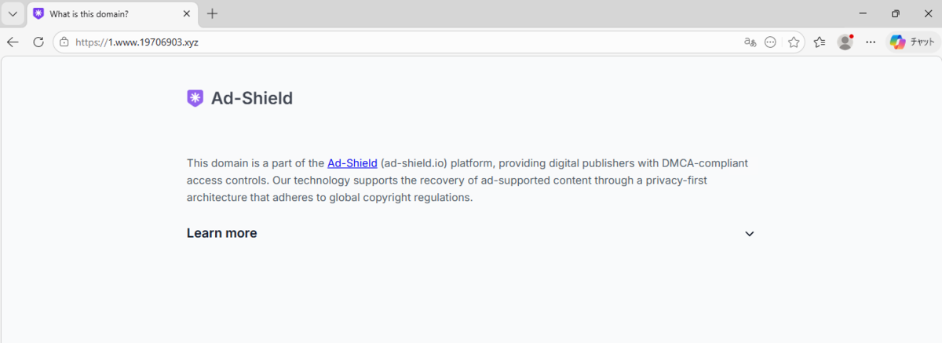The image size is (942, 343).
Task: Open Settings and more ellipsis menu
Action: pyautogui.click(x=871, y=42)
